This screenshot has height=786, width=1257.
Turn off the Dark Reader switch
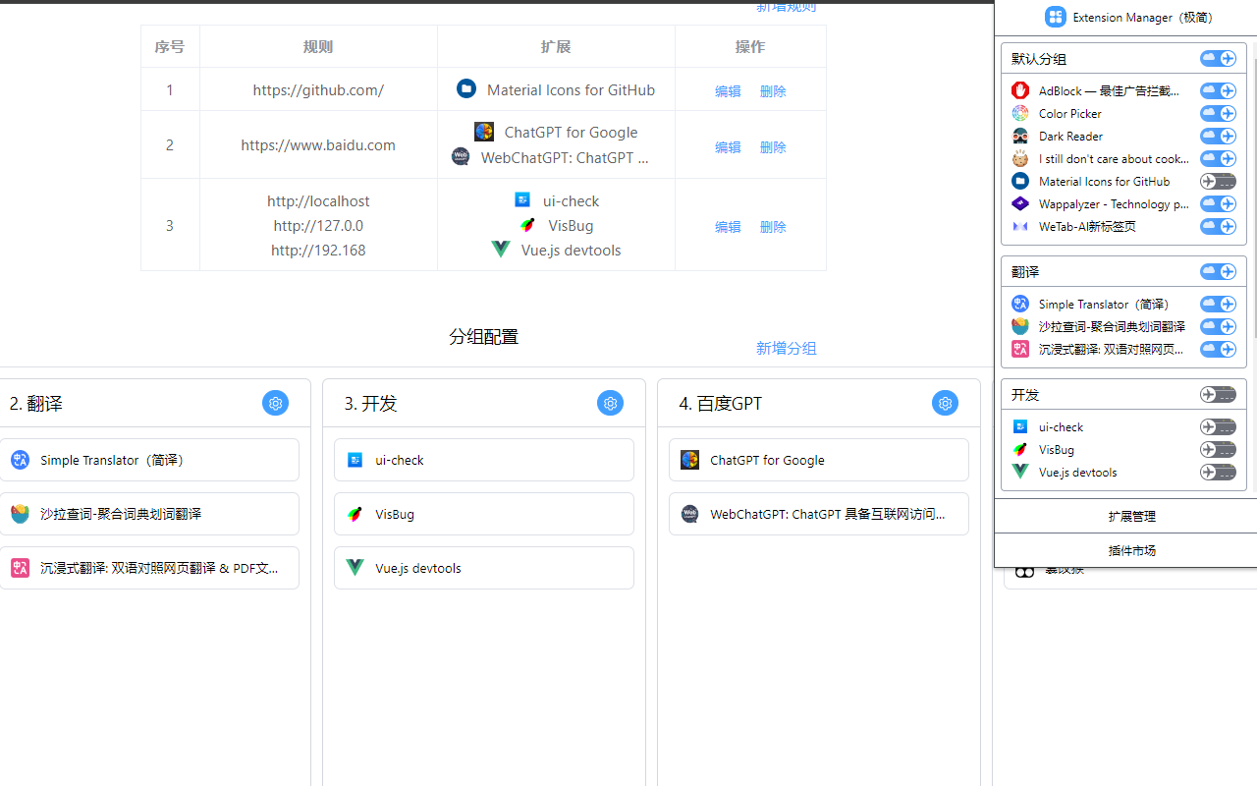coord(1218,136)
